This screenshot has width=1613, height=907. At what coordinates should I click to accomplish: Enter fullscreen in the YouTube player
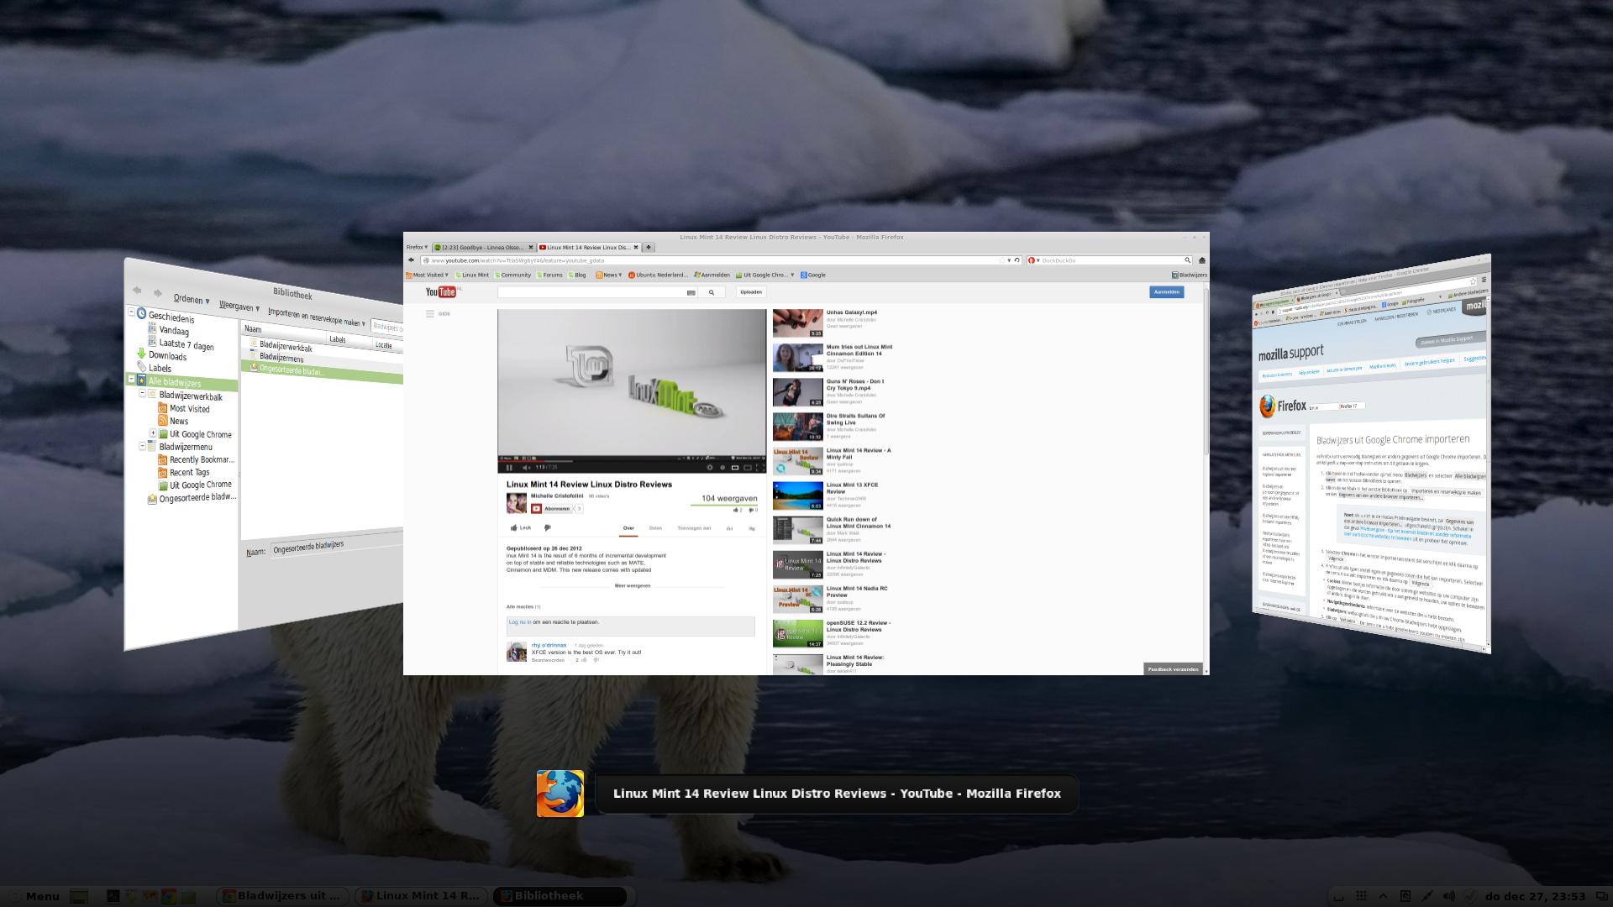coord(759,468)
